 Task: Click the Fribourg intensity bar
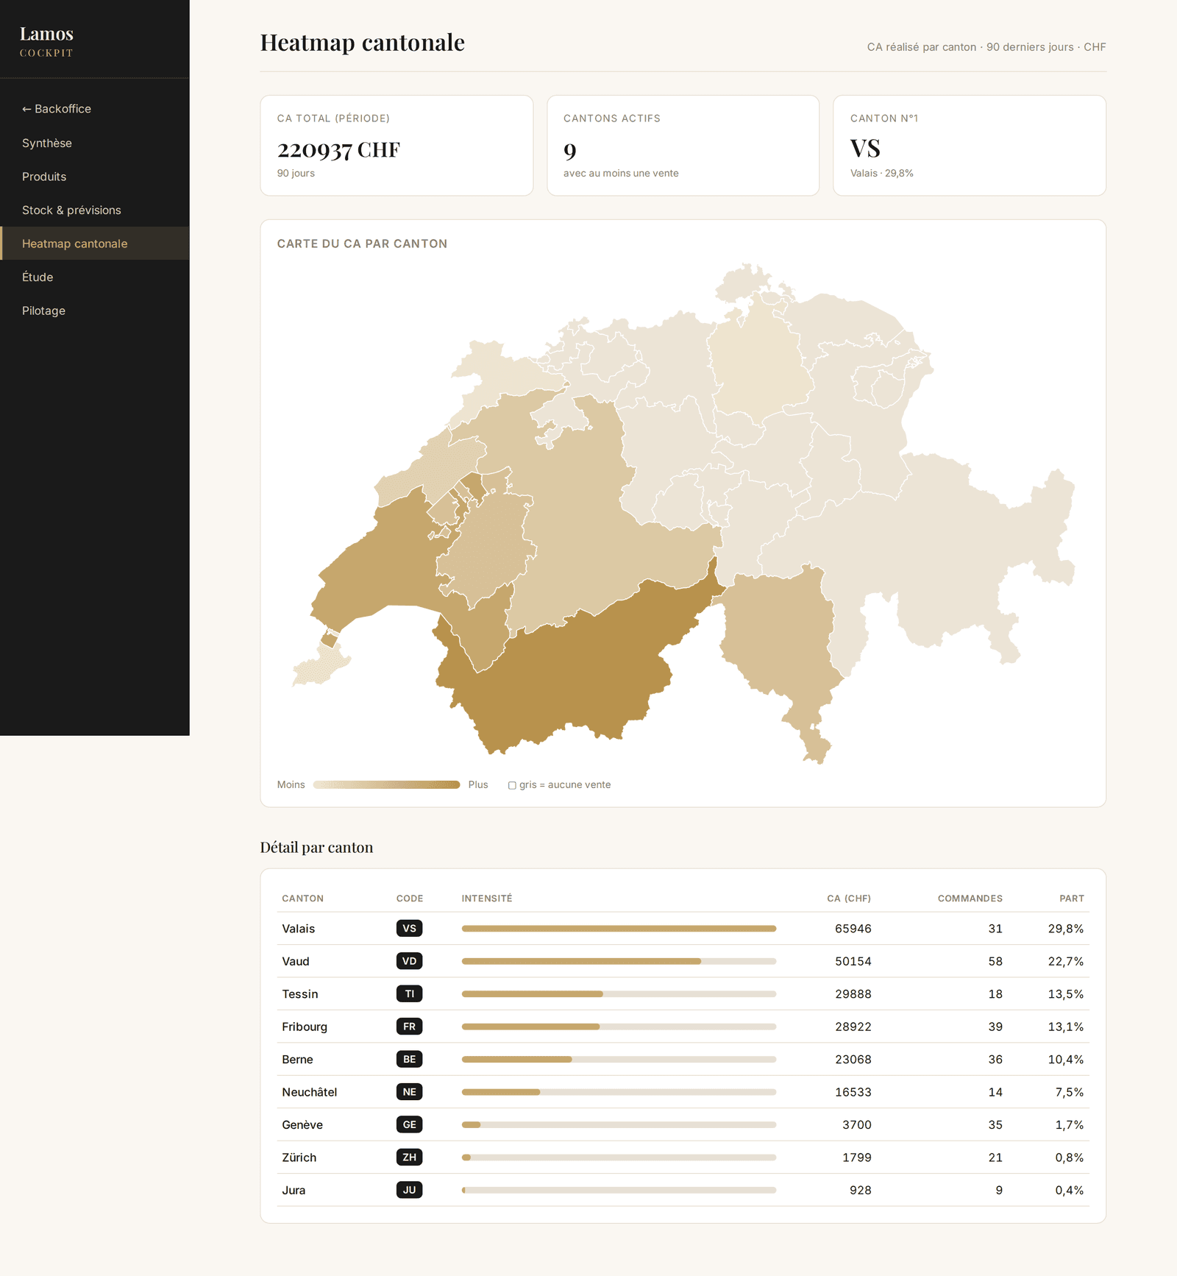pyautogui.click(x=619, y=1027)
